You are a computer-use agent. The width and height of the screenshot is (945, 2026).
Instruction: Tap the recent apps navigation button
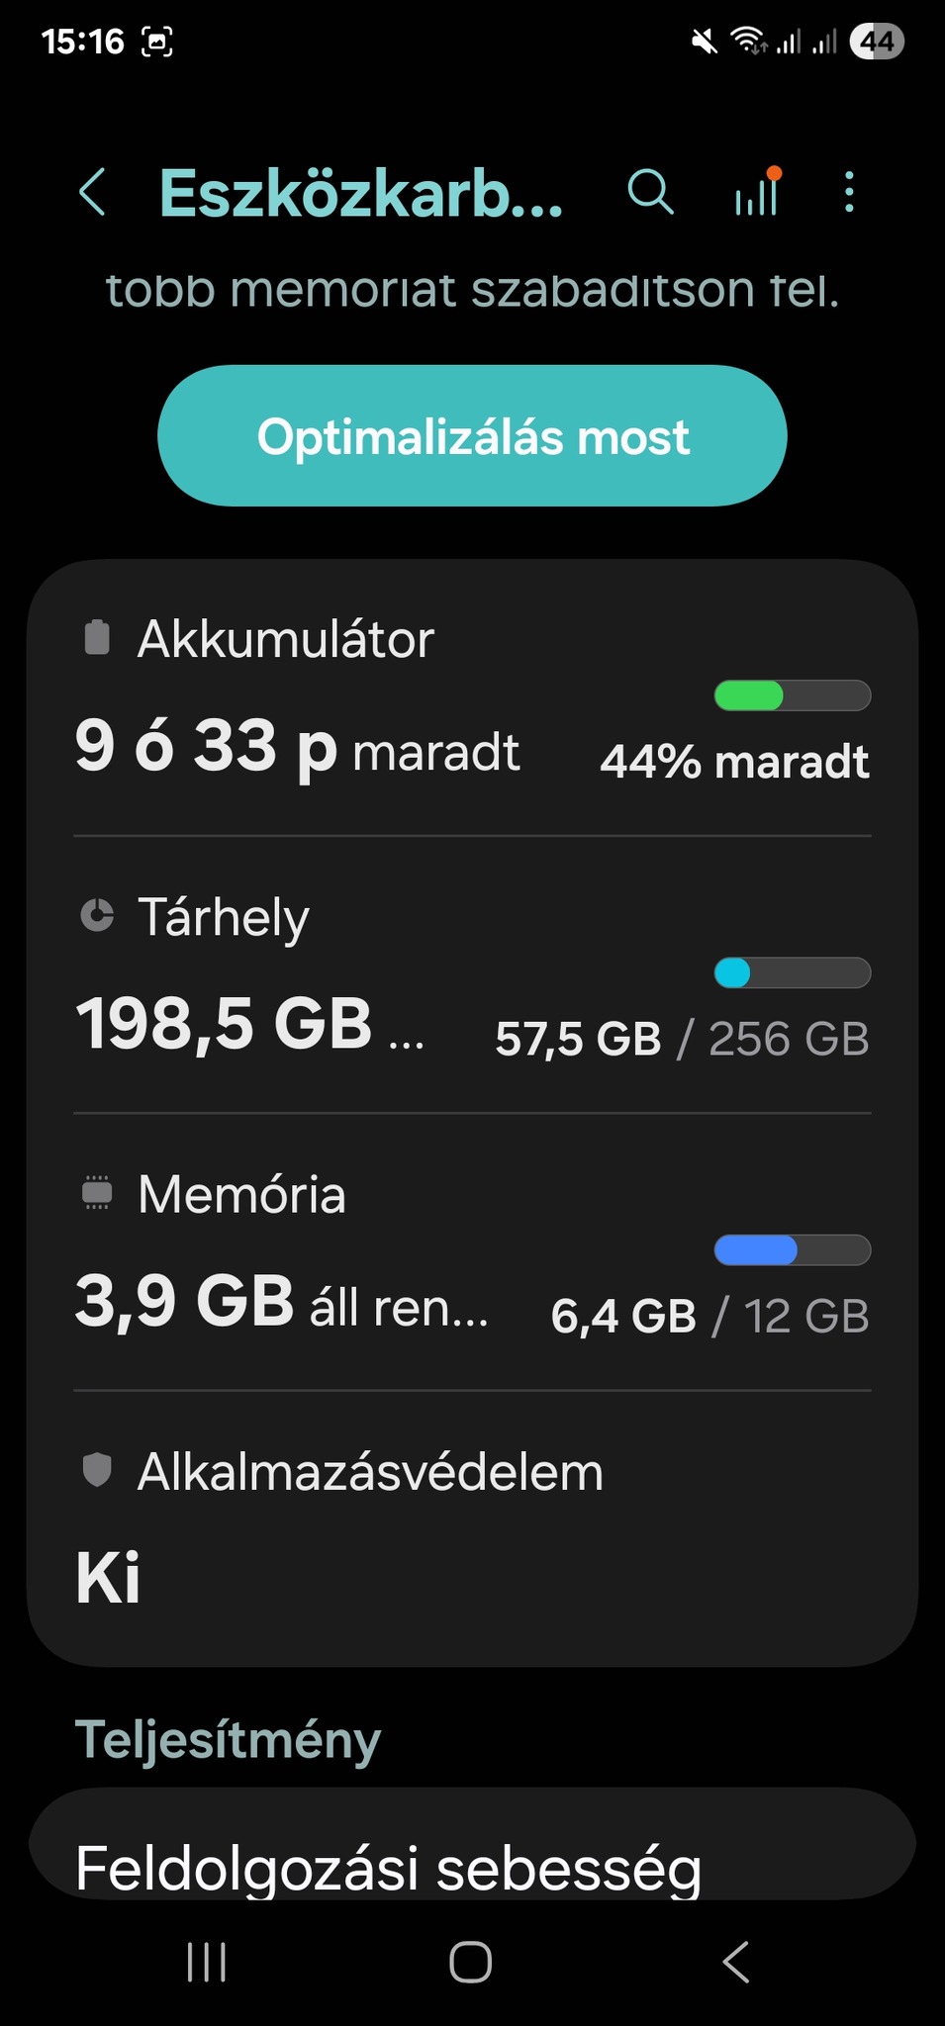pyautogui.click(x=207, y=1962)
